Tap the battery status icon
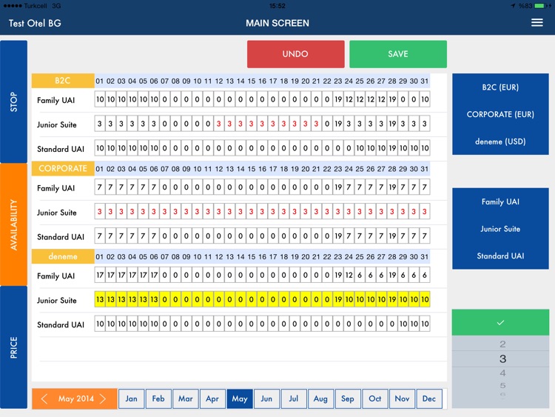Viewport: 555px width, 417px height. click(540, 6)
